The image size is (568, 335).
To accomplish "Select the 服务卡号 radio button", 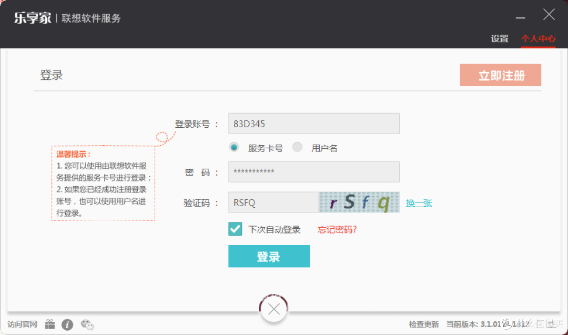I will pos(234,147).
